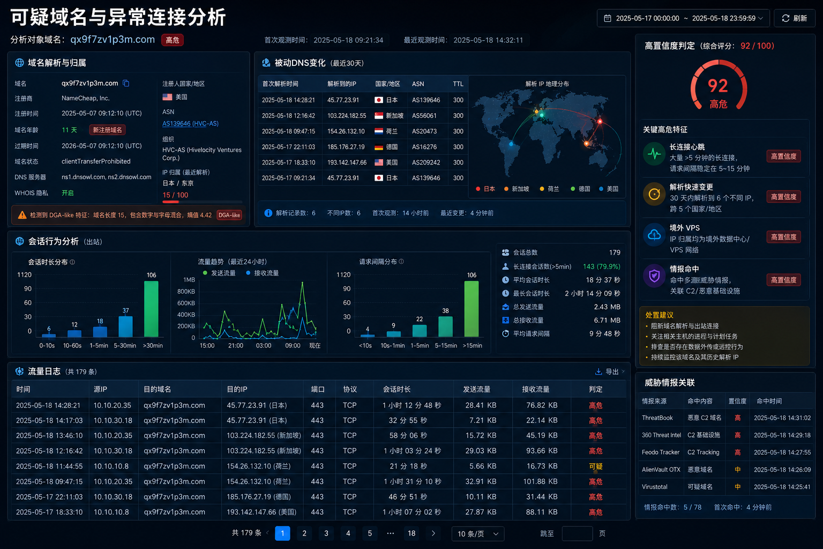Open the 10 条/页 page size dropdown
Screen dimensions: 823x549
click(x=477, y=534)
